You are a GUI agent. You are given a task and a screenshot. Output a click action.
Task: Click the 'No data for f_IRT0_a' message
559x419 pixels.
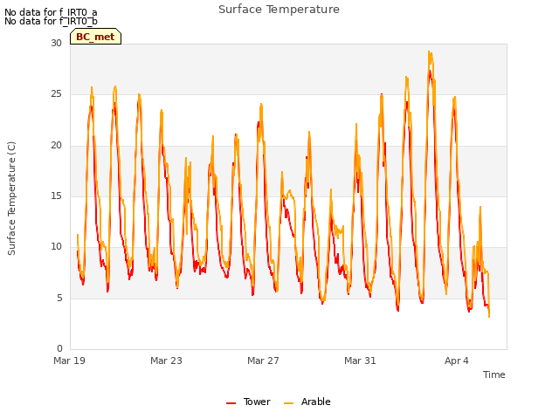pos(51,13)
